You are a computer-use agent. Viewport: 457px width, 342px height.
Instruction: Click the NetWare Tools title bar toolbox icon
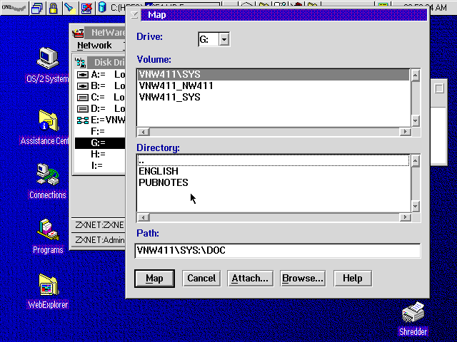(x=78, y=33)
